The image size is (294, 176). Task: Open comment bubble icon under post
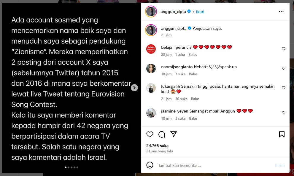pos(162,134)
